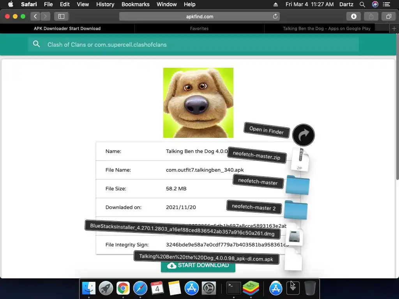
Task: Open the Applications folder icon beside the Downloads stack
Action: click(x=276, y=288)
